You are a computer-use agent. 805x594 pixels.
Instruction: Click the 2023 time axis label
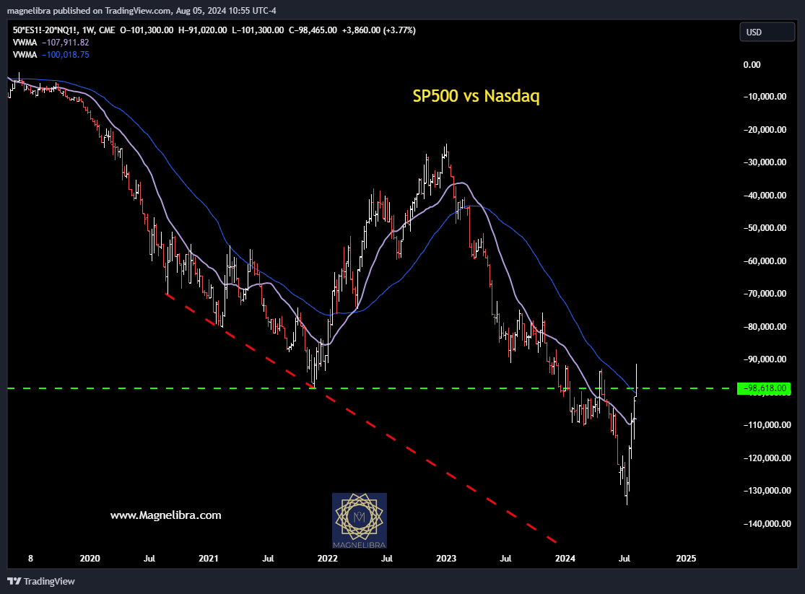click(x=446, y=558)
